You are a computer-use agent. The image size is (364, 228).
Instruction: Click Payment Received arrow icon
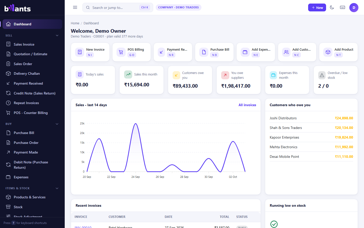[x=8, y=83]
